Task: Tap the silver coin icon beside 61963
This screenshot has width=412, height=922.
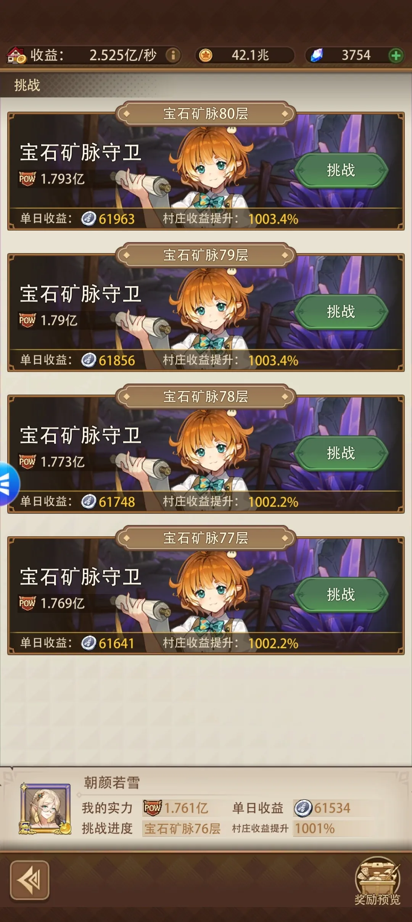Action: click(x=89, y=219)
